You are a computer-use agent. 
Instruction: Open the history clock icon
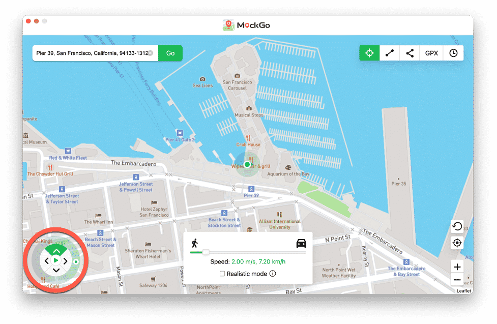453,52
